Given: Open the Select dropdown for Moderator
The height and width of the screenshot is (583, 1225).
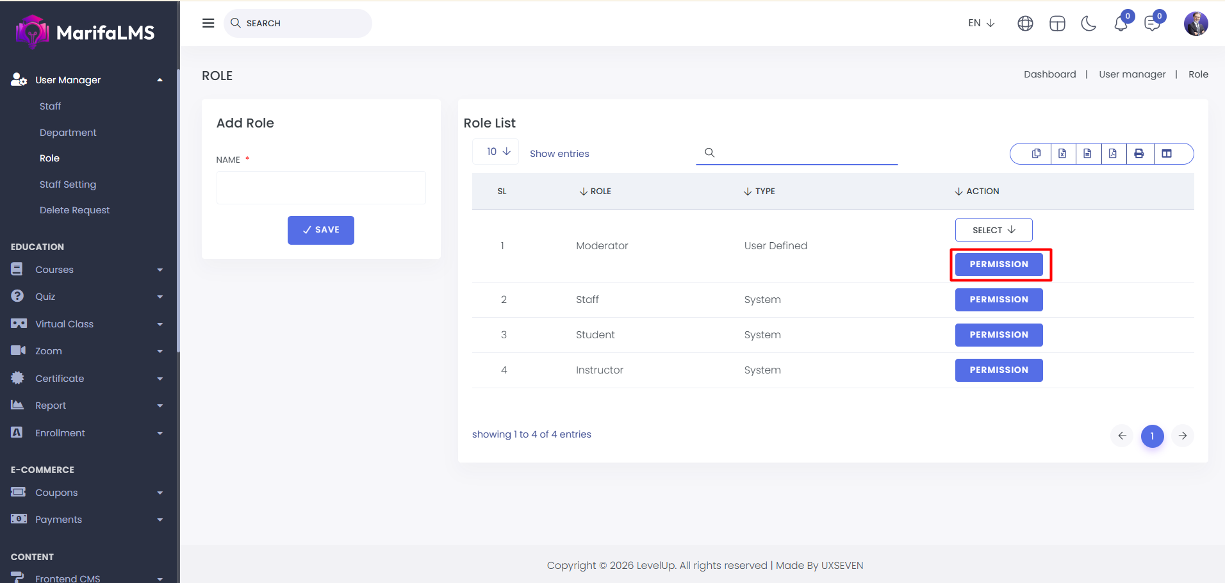Looking at the screenshot, I should pyautogui.click(x=993, y=230).
